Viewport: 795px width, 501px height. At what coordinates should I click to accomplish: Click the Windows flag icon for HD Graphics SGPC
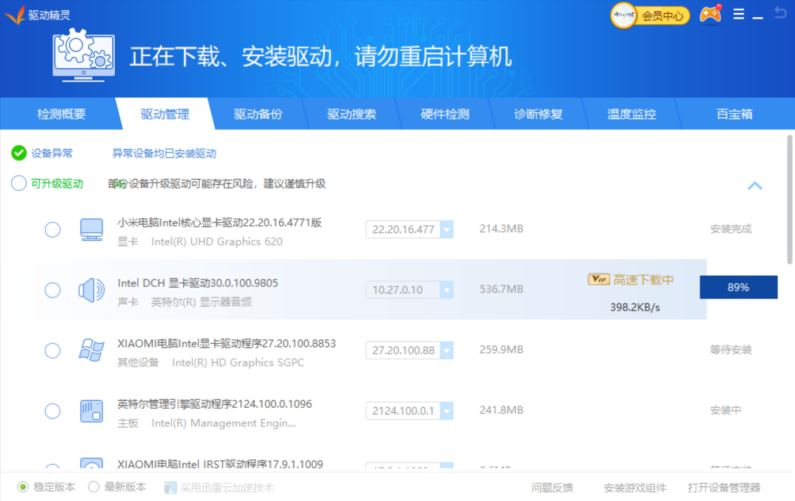tap(92, 350)
